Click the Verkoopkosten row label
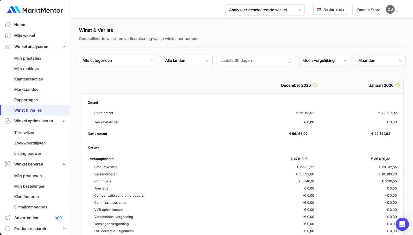The image size is (413, 235). [102, 159]
